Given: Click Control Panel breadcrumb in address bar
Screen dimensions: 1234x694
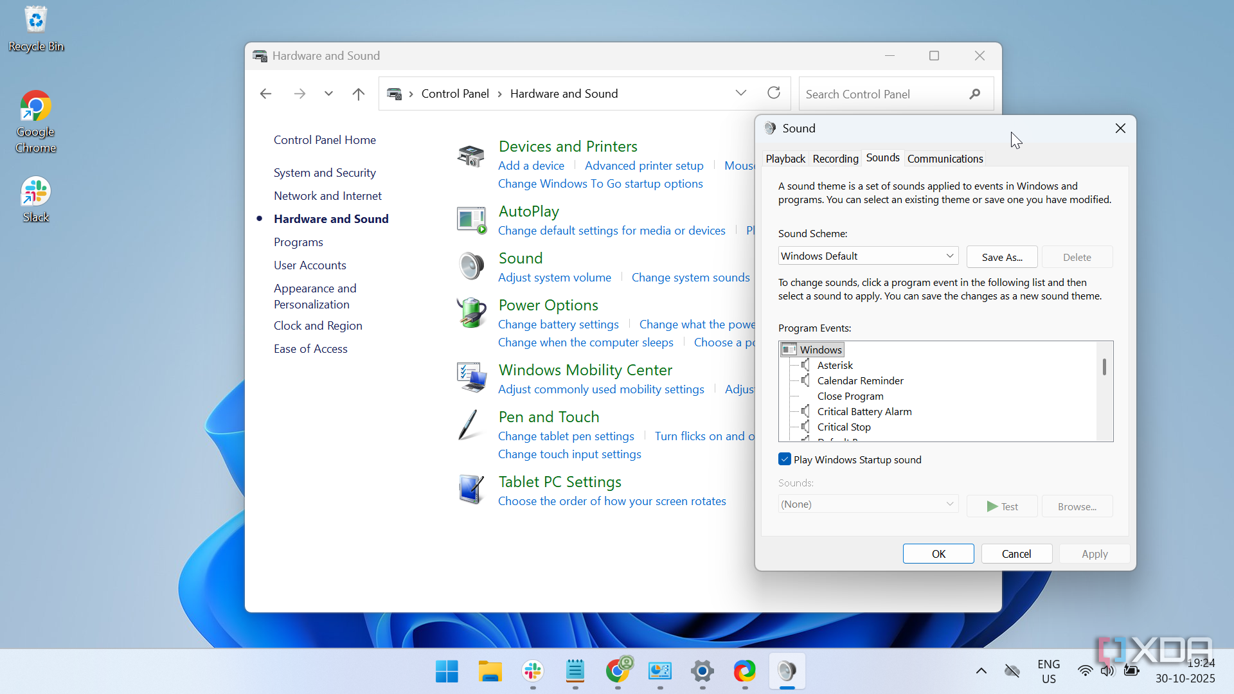Looking at the screenshot, I should [455, 94].
